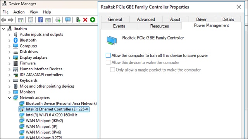The image size is (248, 139).
Task: Click the Scan for hardware changes monitor icon
Action: pos(68,20)
